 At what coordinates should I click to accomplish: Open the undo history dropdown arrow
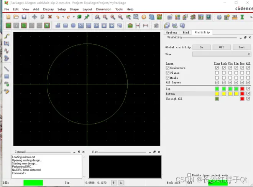point(63,17)
